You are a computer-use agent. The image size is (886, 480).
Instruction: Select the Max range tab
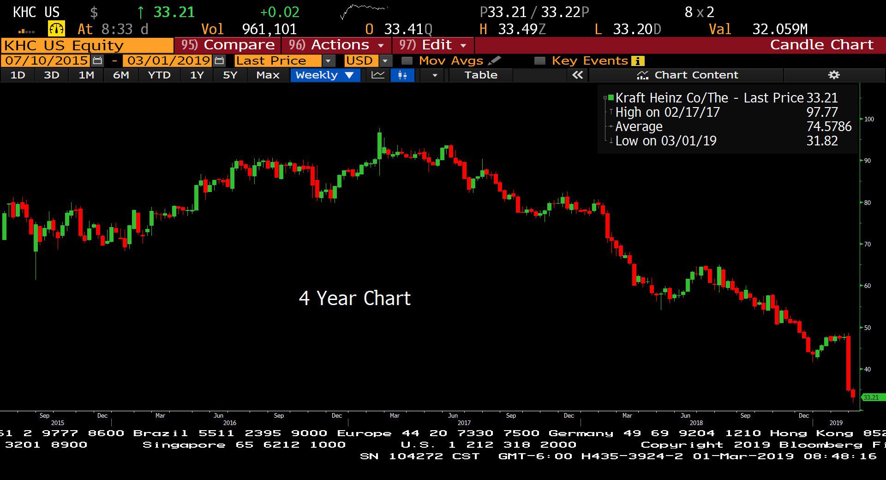point(268,75)
